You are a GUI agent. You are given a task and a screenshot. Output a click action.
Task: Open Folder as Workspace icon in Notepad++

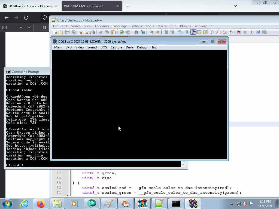(225, 32)
